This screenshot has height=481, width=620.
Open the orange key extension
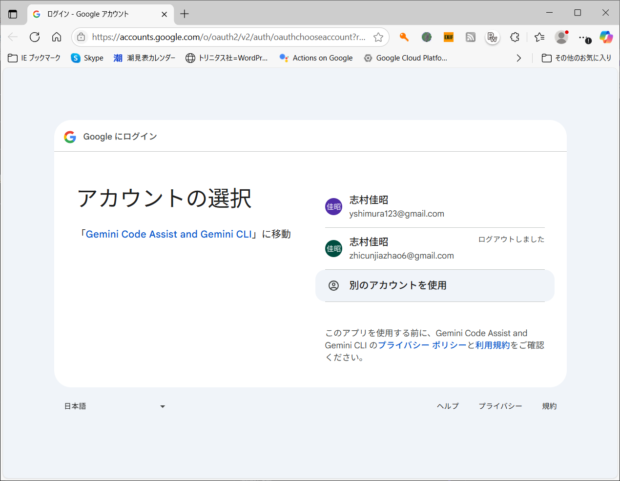click(404, 37)
